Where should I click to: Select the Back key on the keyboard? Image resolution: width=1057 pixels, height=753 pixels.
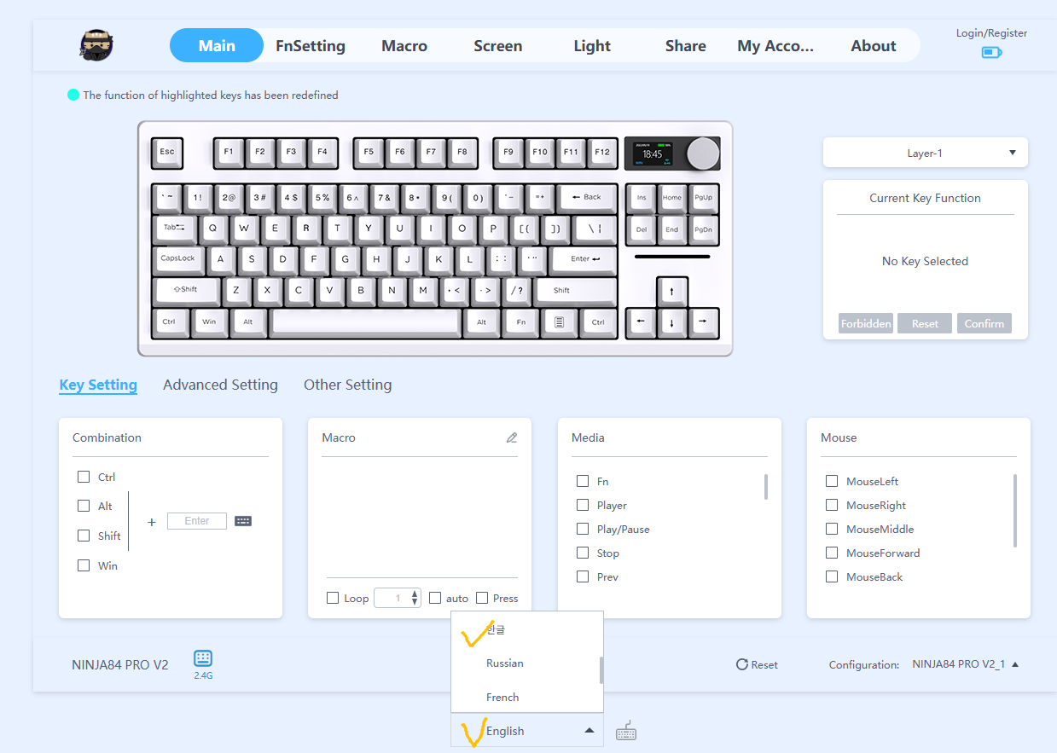(x=587, y=198)
